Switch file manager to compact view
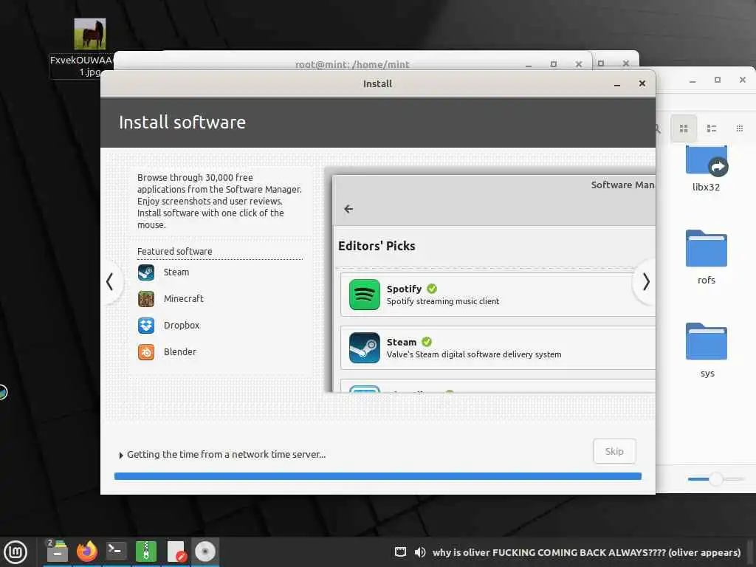 tap(740, 128)
